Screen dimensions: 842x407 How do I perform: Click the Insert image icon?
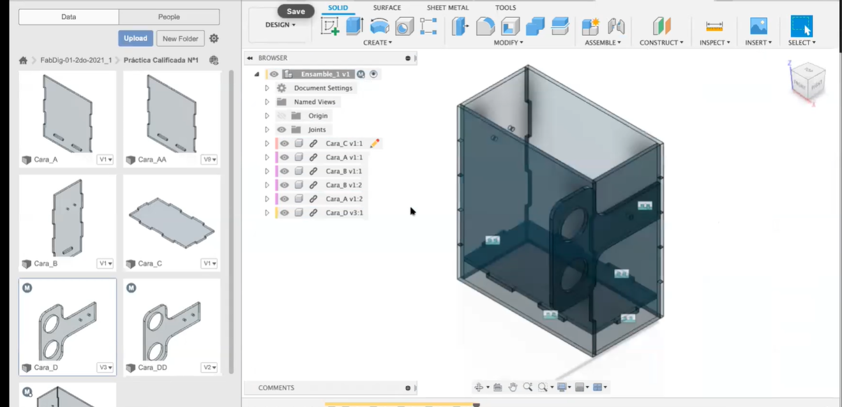click(758, 26)
